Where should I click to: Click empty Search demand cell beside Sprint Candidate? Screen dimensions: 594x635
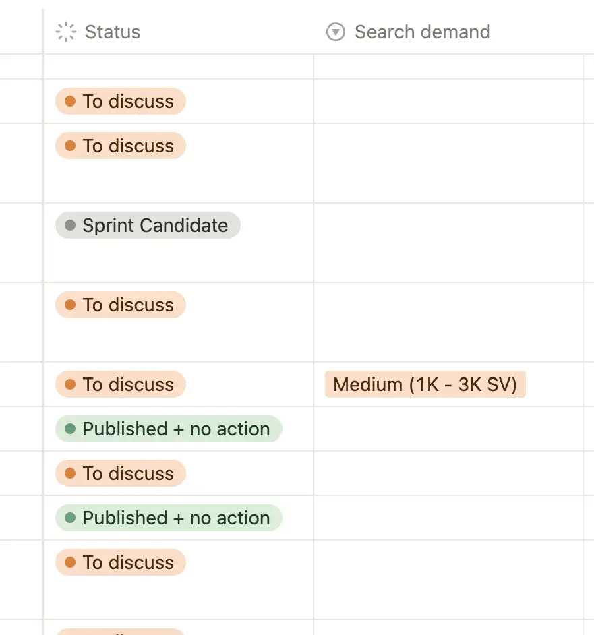[448, 242]
